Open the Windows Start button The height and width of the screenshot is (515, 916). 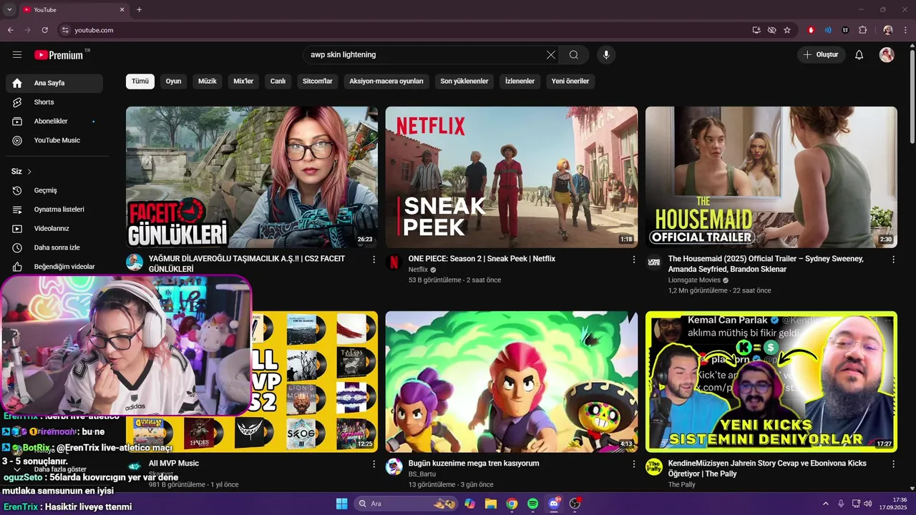point(341,504)
